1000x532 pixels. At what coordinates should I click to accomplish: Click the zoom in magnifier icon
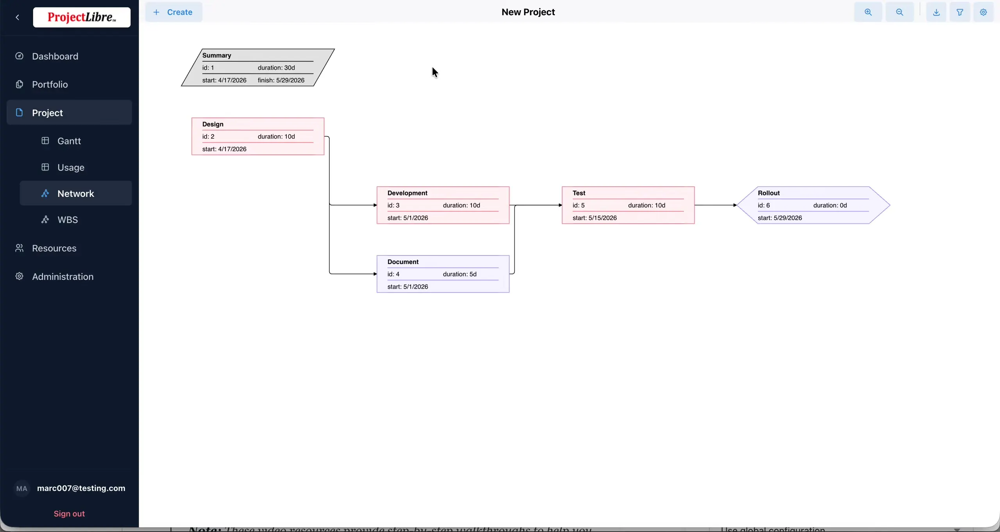pos(868,12)
